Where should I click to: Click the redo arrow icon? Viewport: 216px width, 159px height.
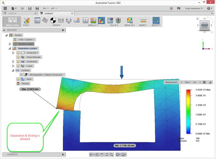[53, 8]
